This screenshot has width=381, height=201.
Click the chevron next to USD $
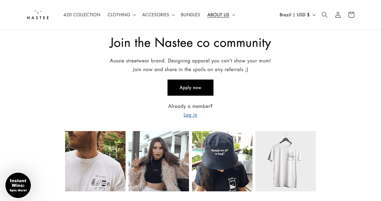(x=314, y=15)
